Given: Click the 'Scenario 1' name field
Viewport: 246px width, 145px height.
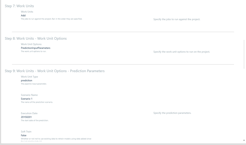Looking at the screenshot, I should click(26, 99).
